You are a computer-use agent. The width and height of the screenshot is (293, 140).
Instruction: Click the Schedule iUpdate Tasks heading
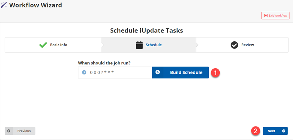tap(146, 30)
